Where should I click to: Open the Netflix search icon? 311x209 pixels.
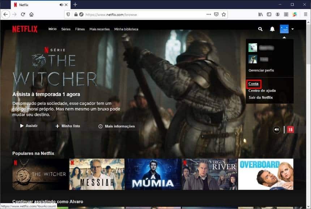pos(260,29)
